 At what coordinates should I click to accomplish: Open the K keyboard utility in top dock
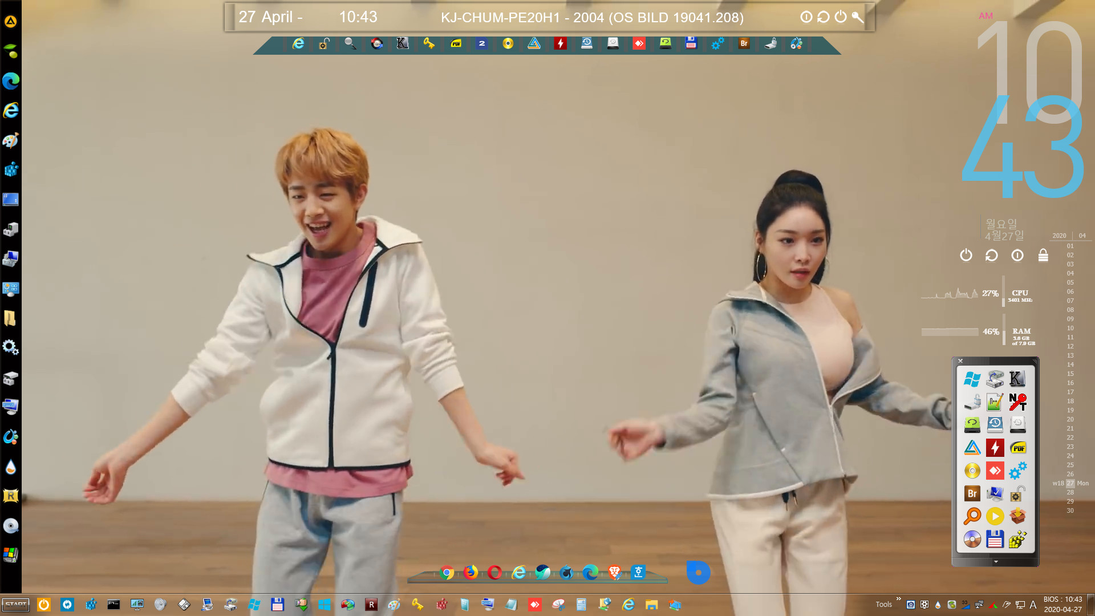pos(403,43)
